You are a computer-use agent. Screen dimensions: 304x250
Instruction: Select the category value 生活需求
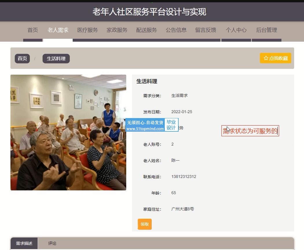coord(179,95)
